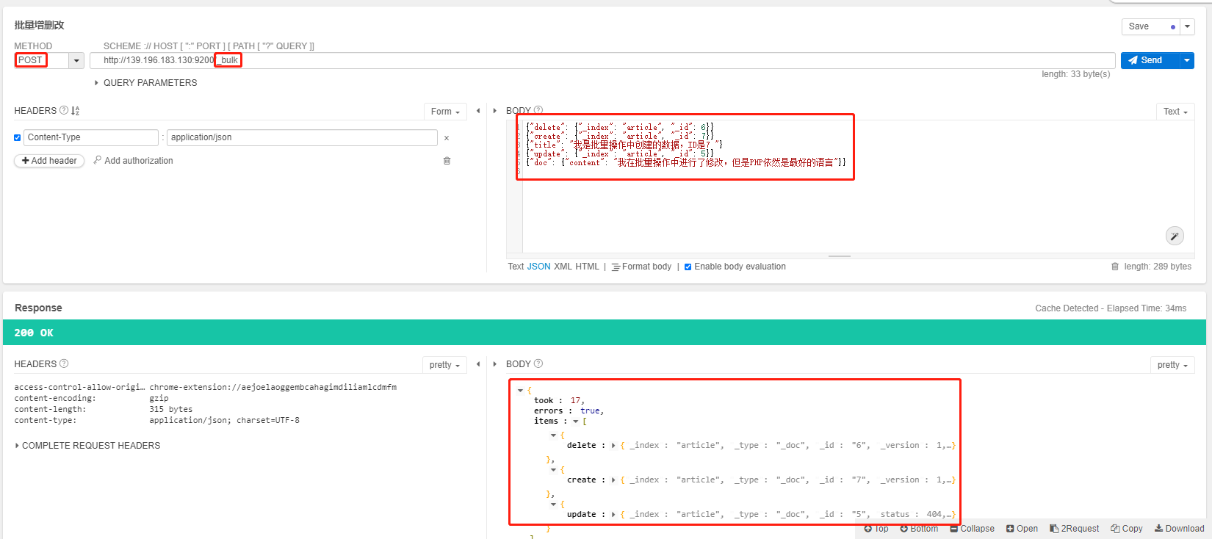Switch body syntax mode to JSON
Viewport: 1212px width, 539px height.
pos(538,267)
